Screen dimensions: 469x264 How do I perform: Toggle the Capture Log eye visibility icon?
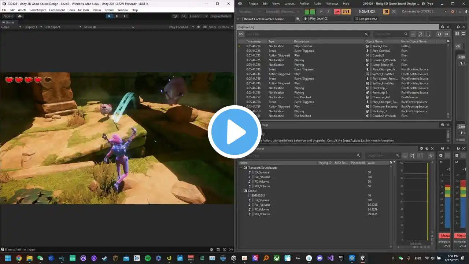[446, 34]
